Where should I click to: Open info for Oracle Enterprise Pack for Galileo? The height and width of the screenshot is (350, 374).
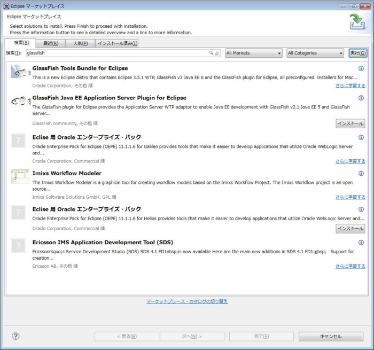pos(361,137)
